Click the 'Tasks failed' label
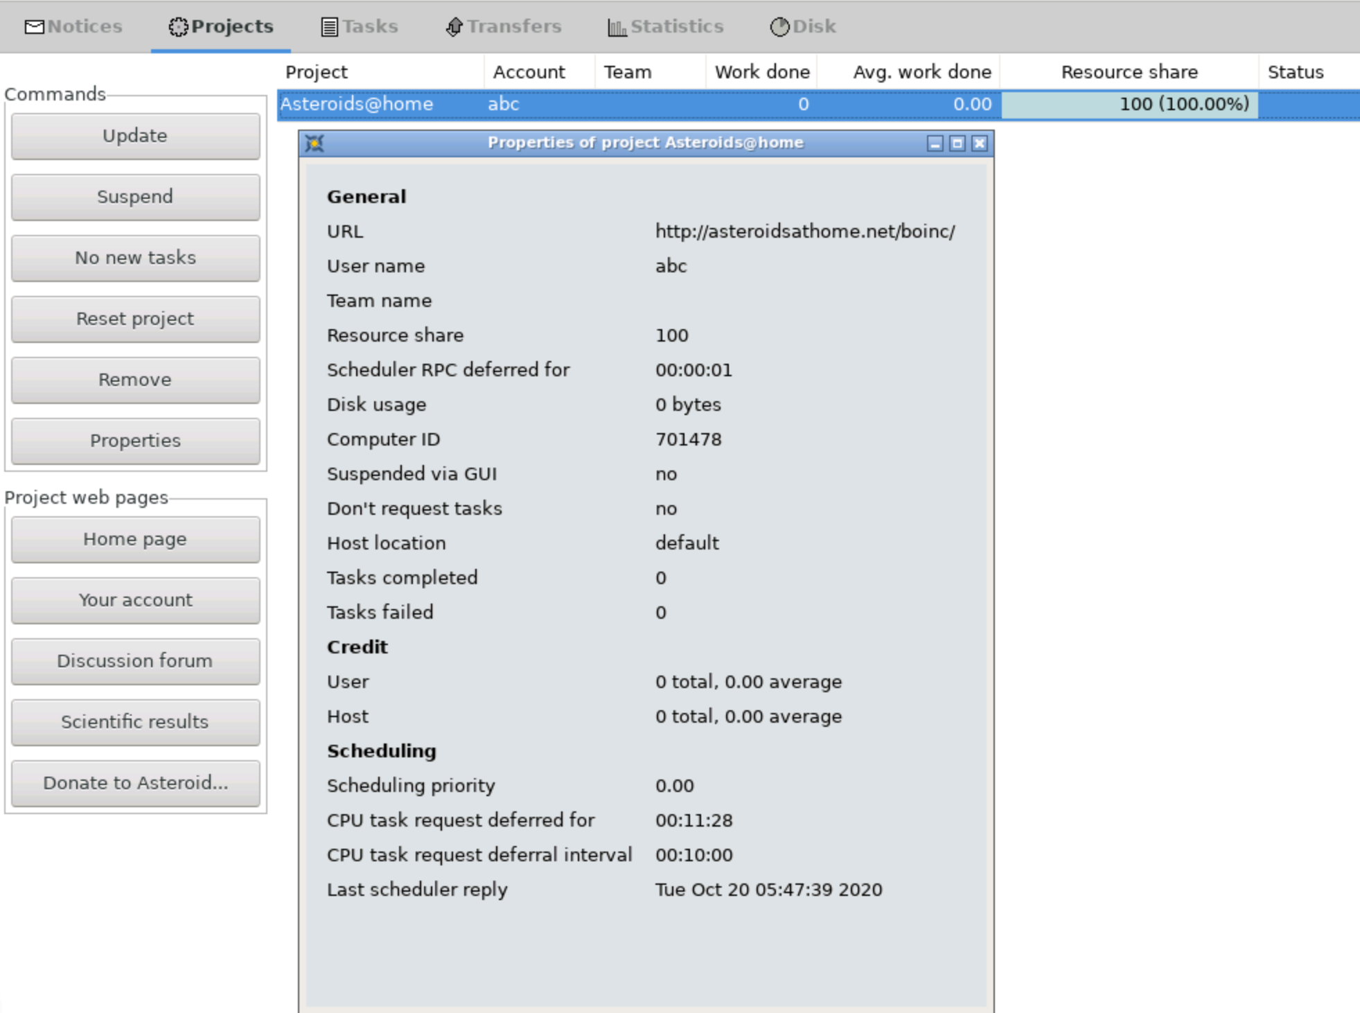The width and height of the screenshot is (1360, 1013). pos(380,613)
